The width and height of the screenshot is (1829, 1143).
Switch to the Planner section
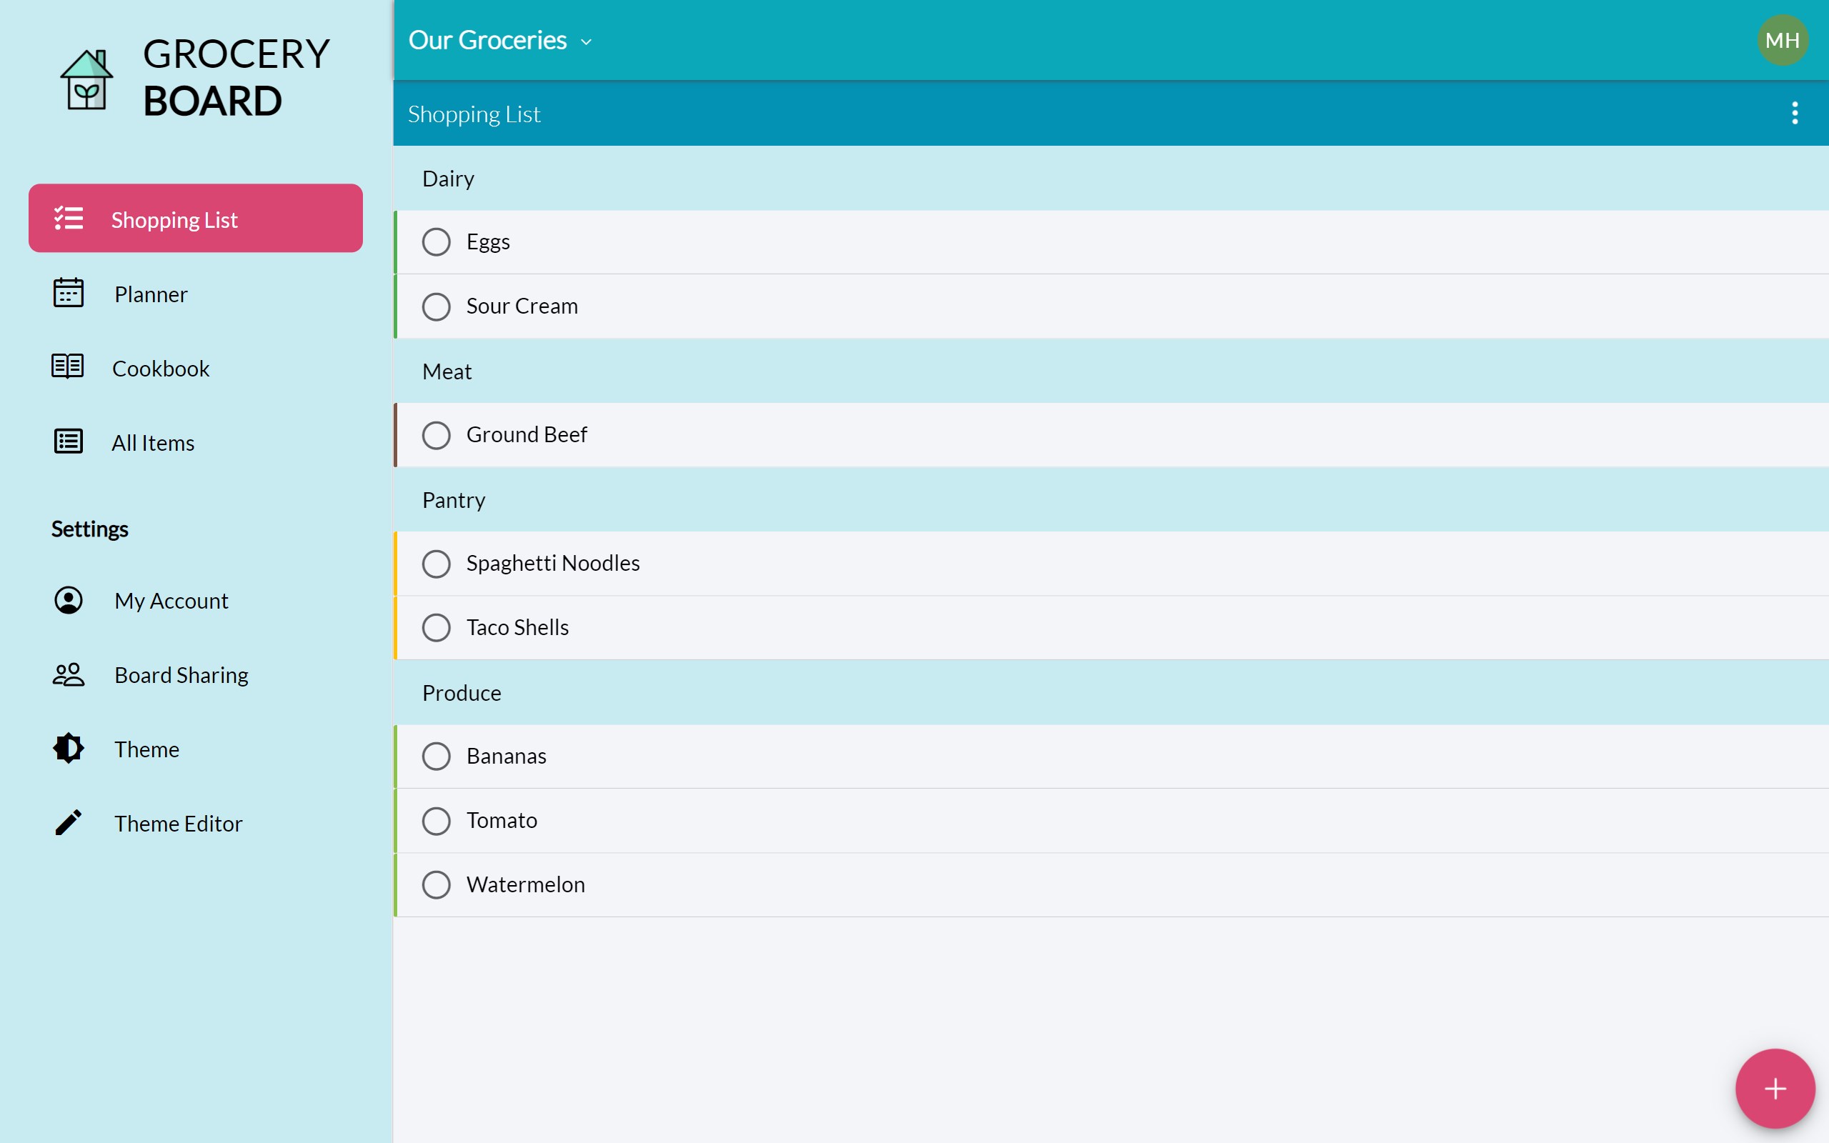click(x=151, y=294)
